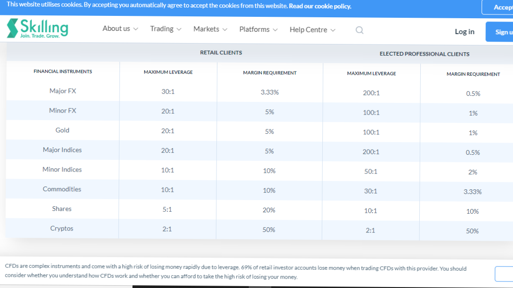Select the 20:1 retail leverage for Gold
Image resolution: width=513 pixels, height=288 pixels.
(168, 130)
